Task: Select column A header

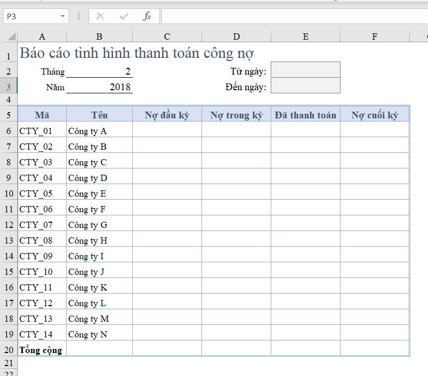Action: 42,35
